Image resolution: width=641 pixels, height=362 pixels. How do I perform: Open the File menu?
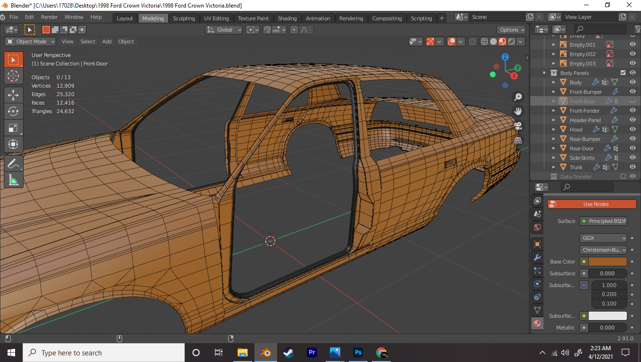(x=14, y=17)
